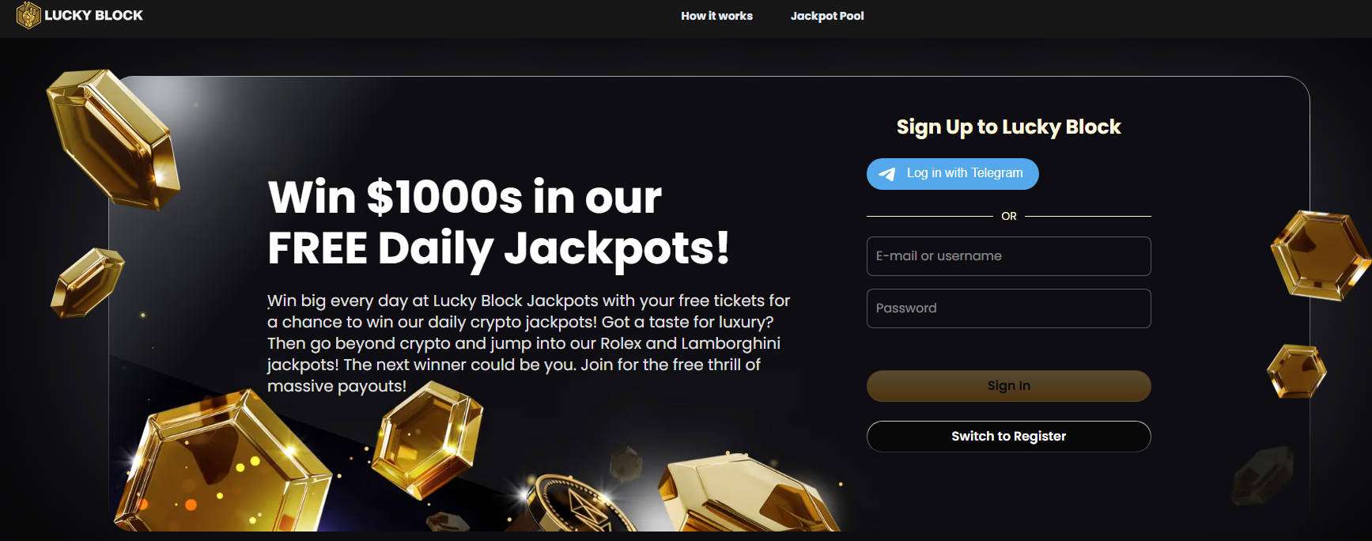
Task: Click the LUCKY BLOCK brand text
Action: coord(93,16)
